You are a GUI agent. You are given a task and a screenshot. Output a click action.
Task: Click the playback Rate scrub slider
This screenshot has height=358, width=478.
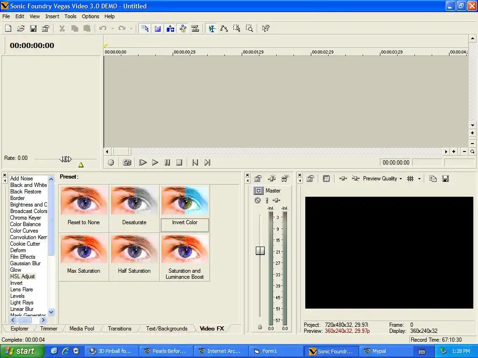coord(65,159)
